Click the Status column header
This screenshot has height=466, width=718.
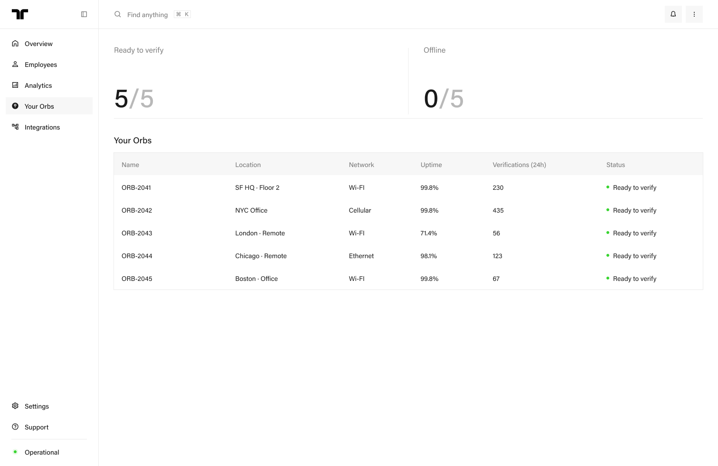coord(615,165)
